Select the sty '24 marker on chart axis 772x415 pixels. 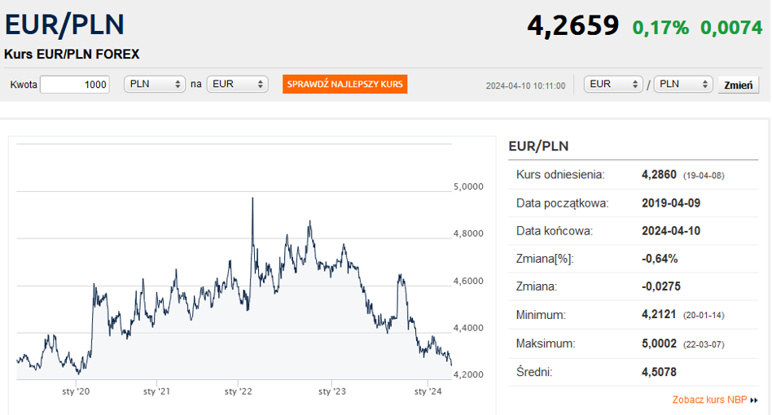(x=428, y=391)
